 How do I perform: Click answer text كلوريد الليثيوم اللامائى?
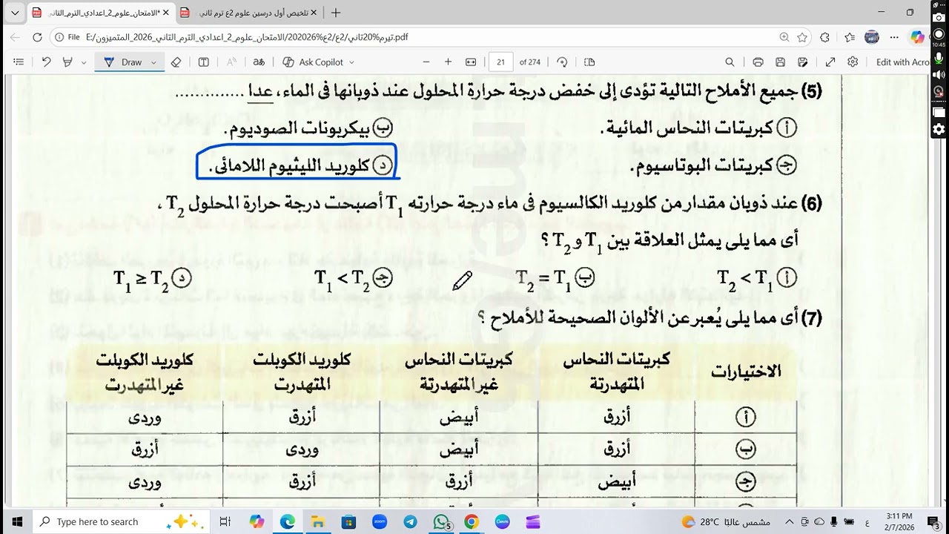pos(290,166)
